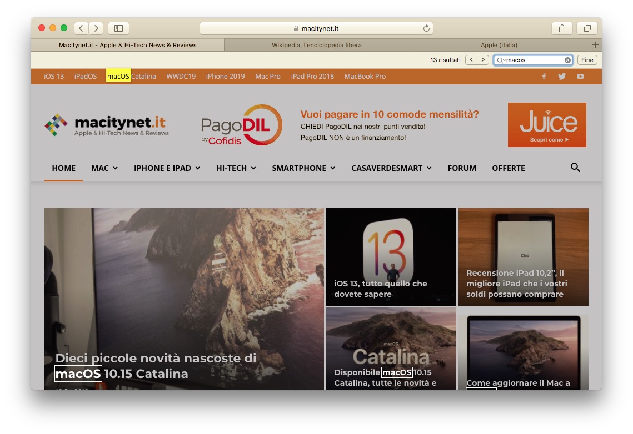Open the Twitter profile icon

[x=562, y=76]
